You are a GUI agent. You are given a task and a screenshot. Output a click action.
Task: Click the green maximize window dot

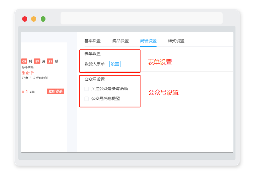[x=43, y=19]
